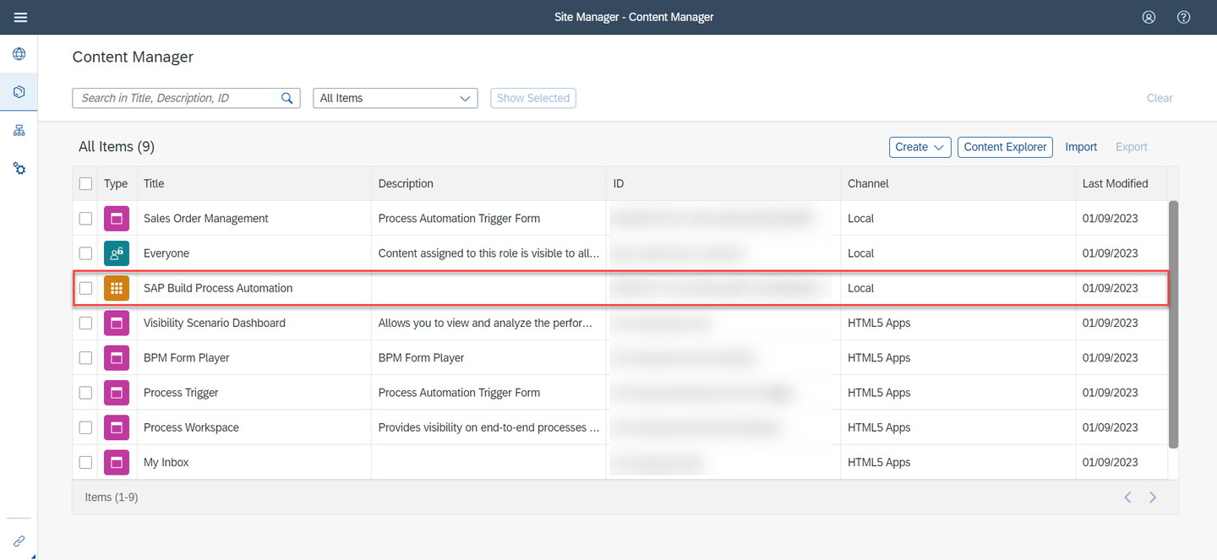The width and height of the screenshot is (1217, 560).
Task: Click 'Content assigned to this role' description
Action: coord(488,253)
